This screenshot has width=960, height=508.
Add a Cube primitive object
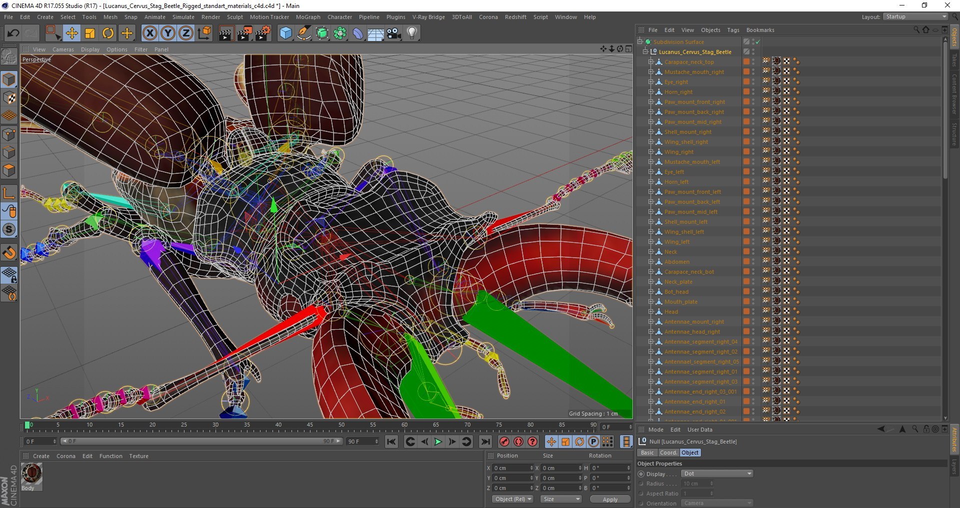tap(285, 33)
